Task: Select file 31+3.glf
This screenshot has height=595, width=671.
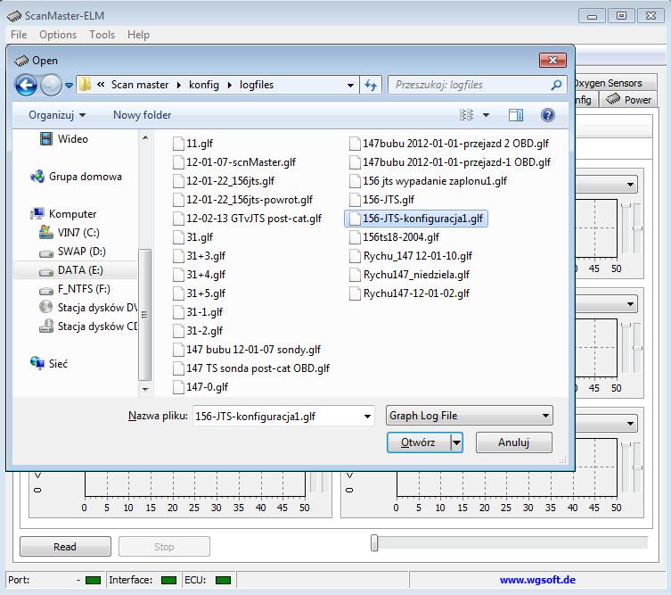Action: click(199, 256)
